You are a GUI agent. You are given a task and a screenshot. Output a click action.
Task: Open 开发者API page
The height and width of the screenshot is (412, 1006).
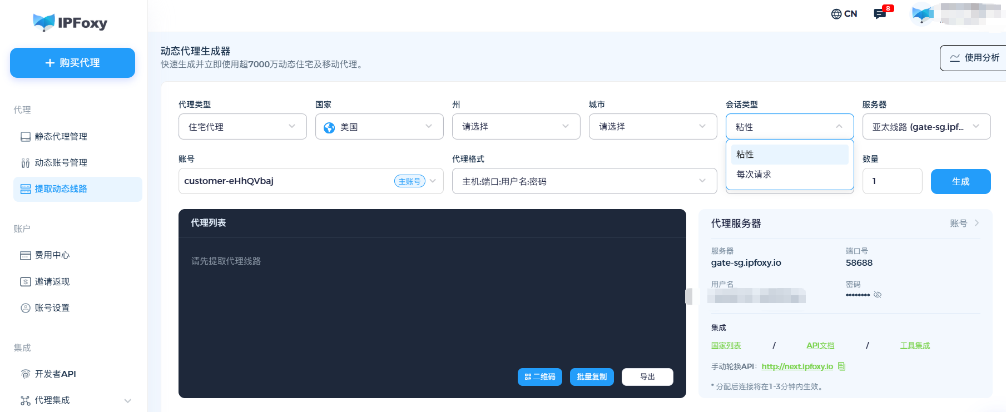[78, 374]
